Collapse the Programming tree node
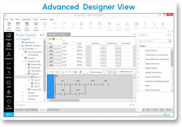 point(23,61)
